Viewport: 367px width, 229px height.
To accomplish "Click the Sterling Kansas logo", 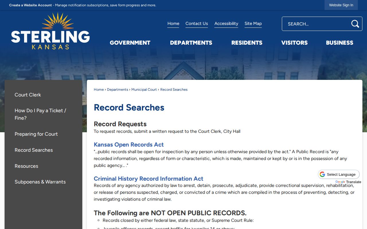I will [x=50, y=31].
